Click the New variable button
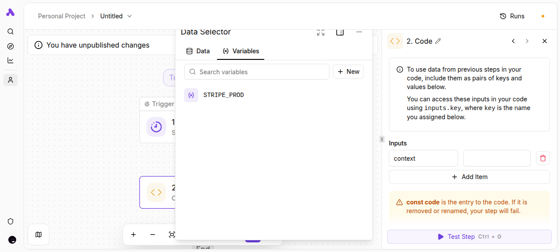This screenshot has width=560, height=252. (x=348, y=72)
